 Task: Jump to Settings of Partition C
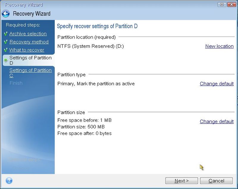pos(30,73)
